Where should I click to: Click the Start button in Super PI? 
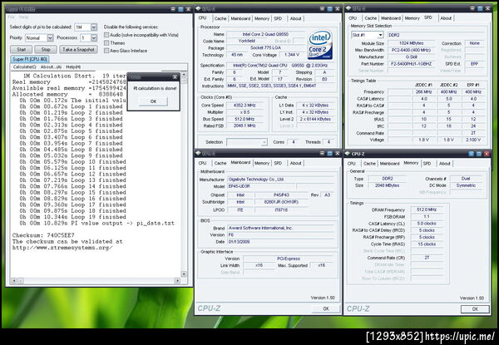pyautogui.click(x=22, y=49)
